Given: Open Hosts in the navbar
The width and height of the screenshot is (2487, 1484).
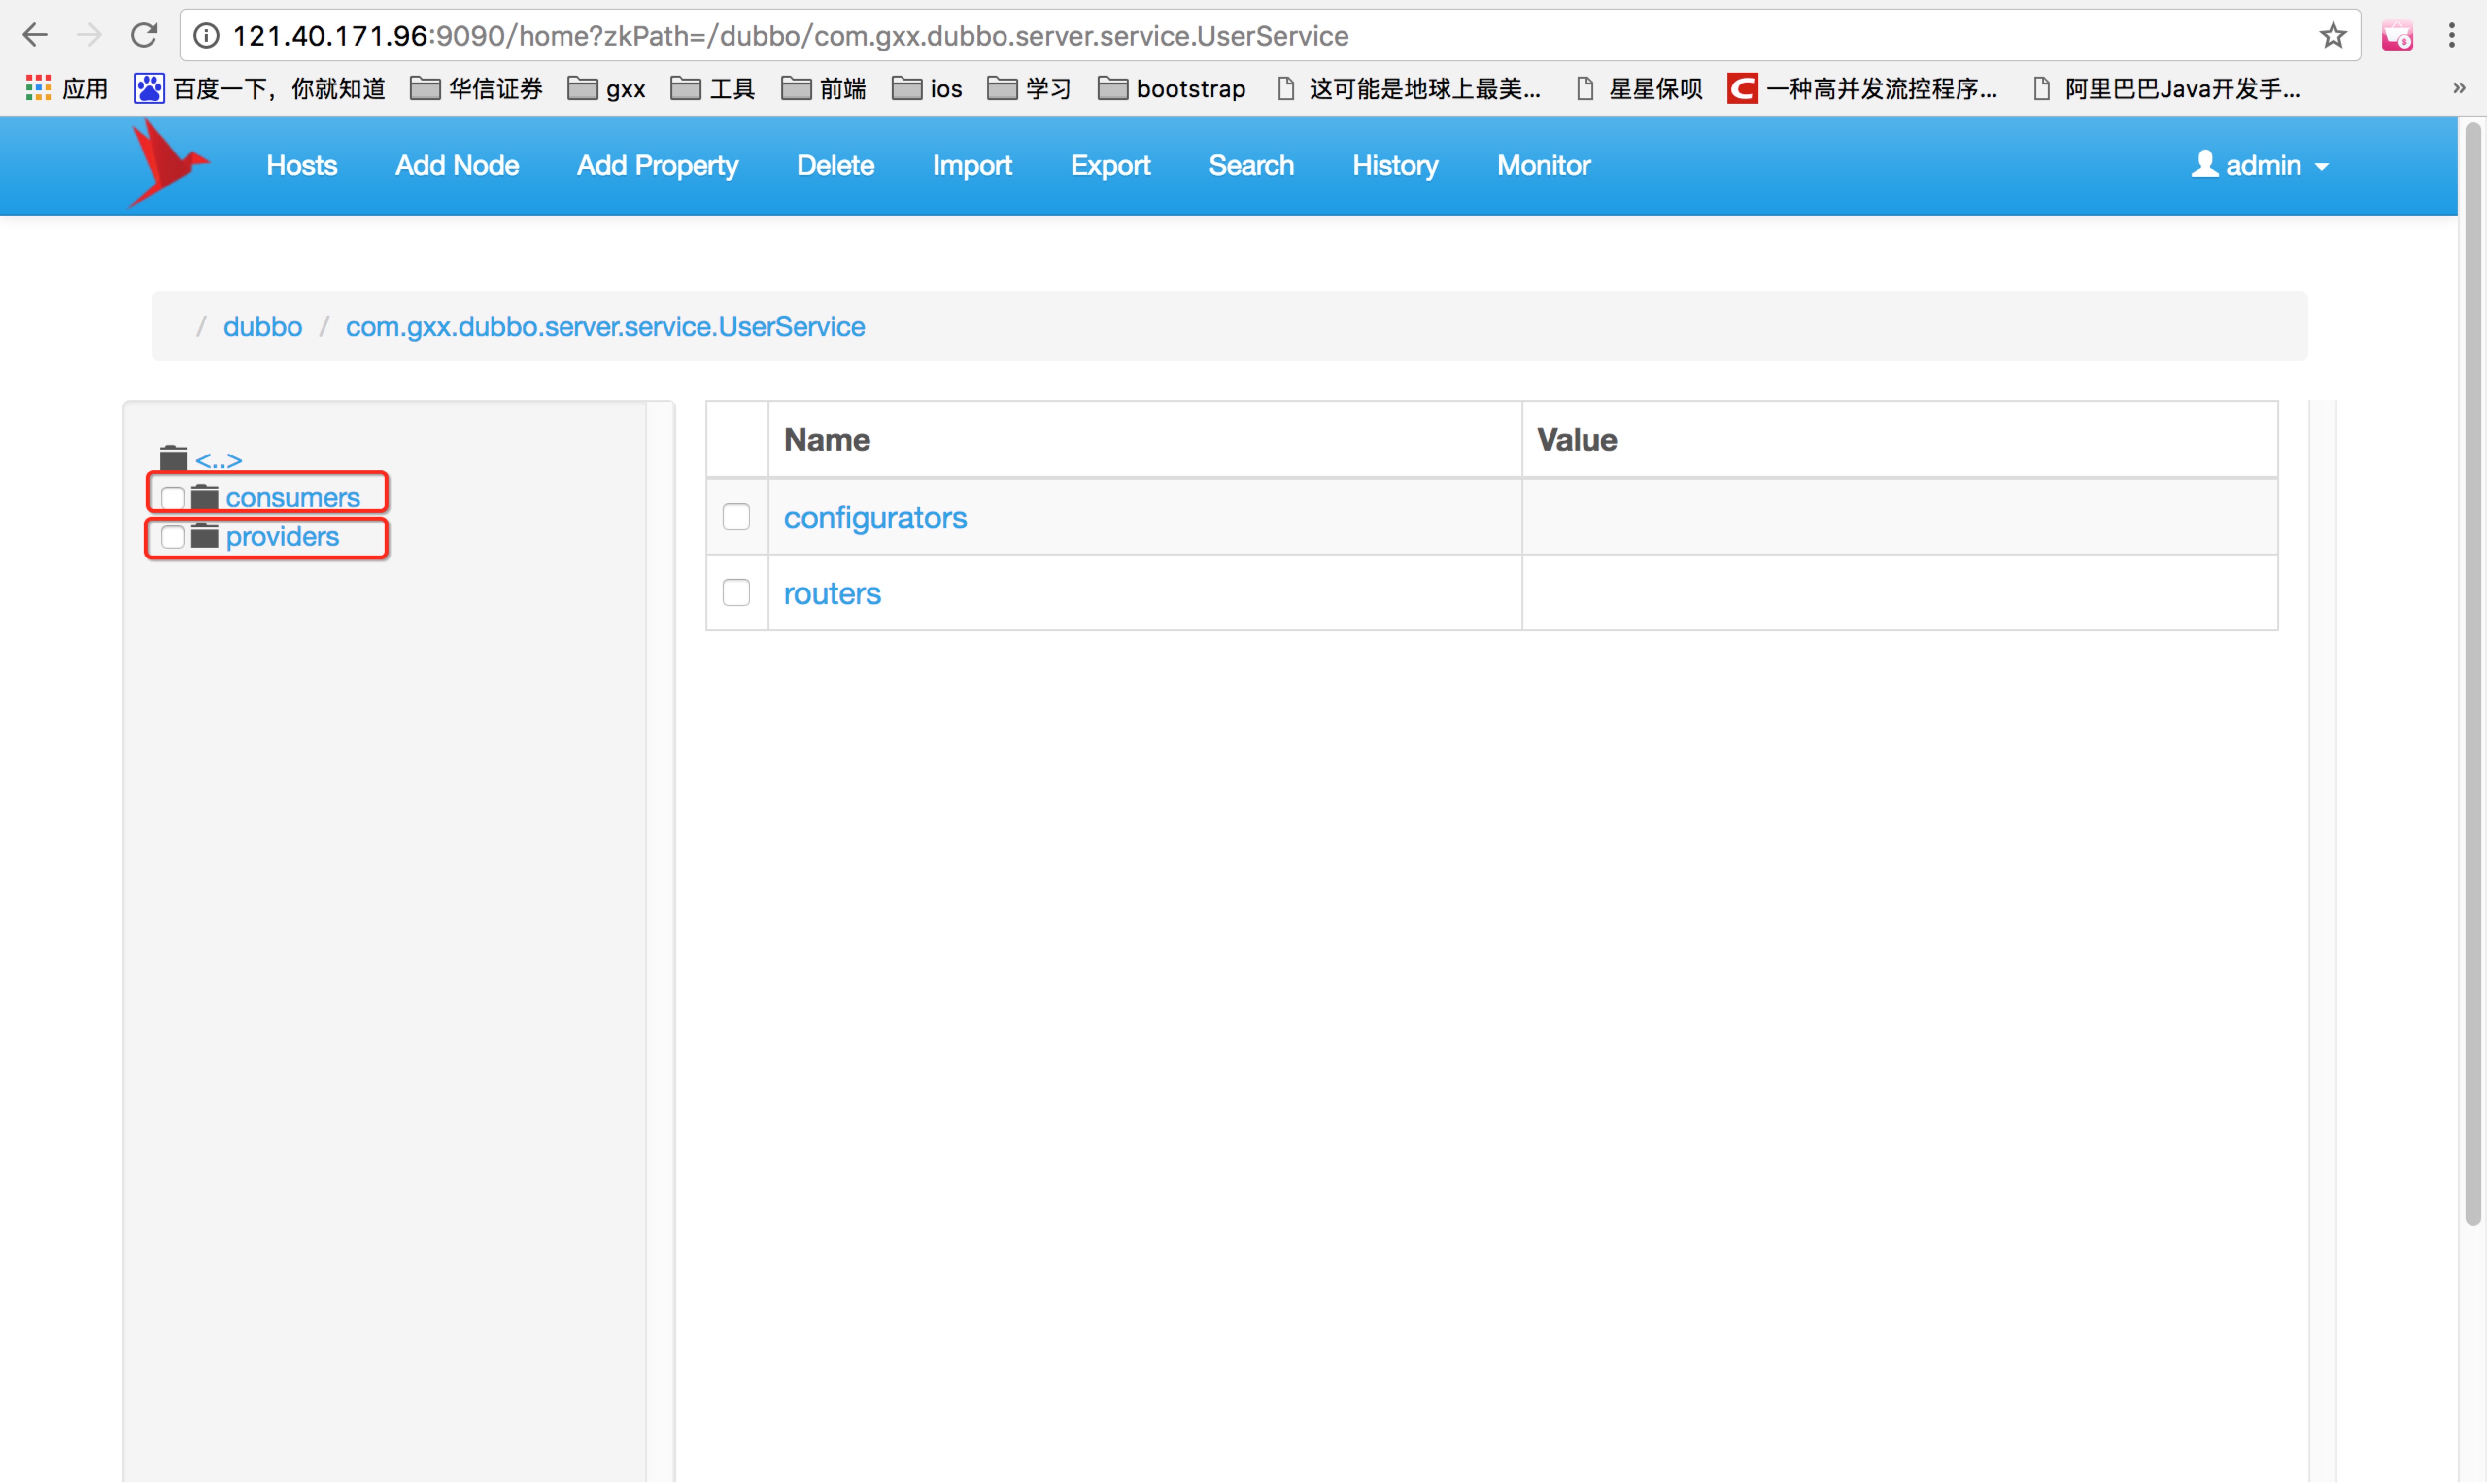Looking at the screenshot, I should click(x=301, y=165).
